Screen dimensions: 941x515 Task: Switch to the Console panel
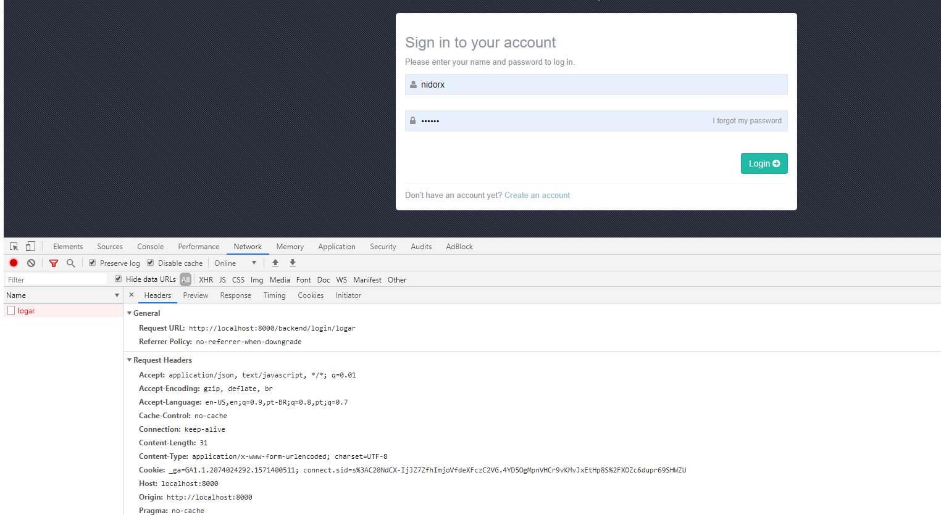[150, 246]
